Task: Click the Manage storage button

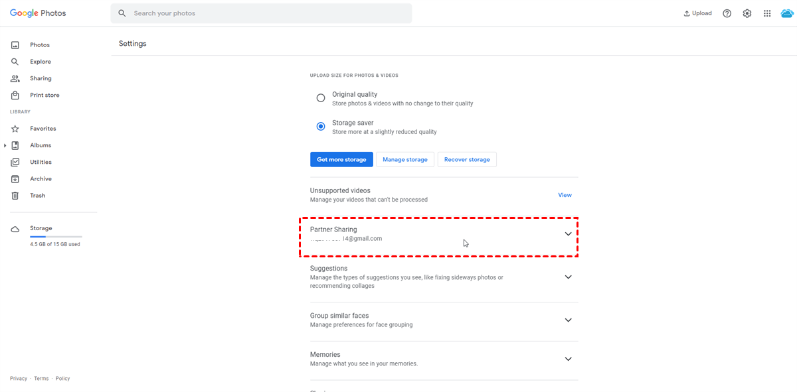Action: pyautogui.click(x=405, y=160)
